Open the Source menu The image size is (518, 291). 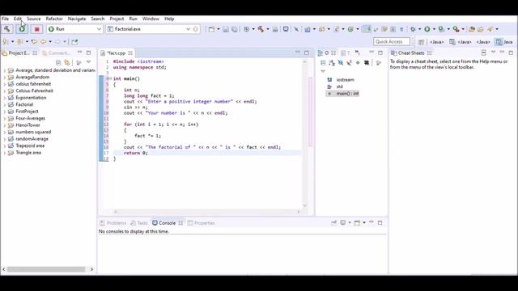coord(34,19)
